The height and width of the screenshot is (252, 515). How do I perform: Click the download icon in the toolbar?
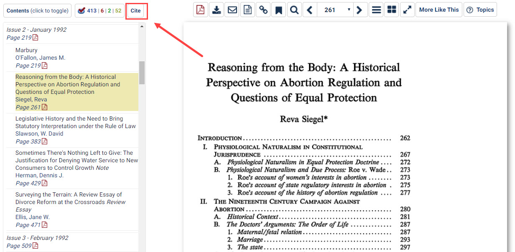click(217, 10)
